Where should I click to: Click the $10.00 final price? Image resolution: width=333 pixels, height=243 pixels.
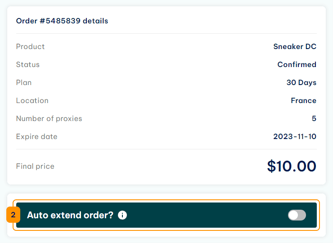pos(292,166)
